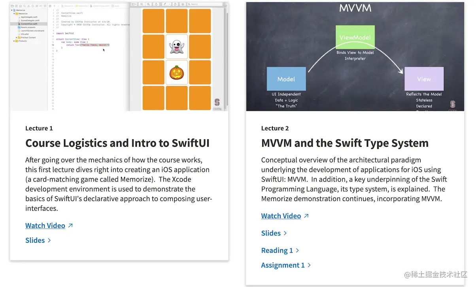Viewport: 476px width, 287px height.
Task: Click the ghost emoji card in Lecture 1 thumbnail
Action: point(177,47)
